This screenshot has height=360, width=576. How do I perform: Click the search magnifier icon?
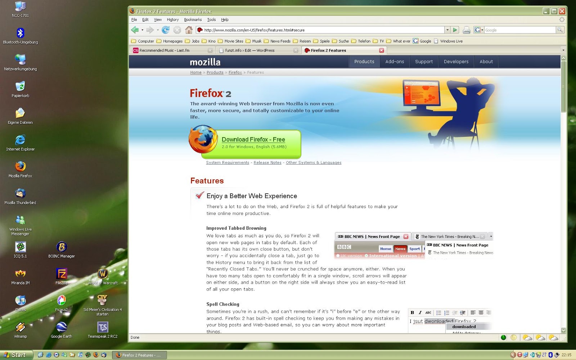click(x=560, y=30)
